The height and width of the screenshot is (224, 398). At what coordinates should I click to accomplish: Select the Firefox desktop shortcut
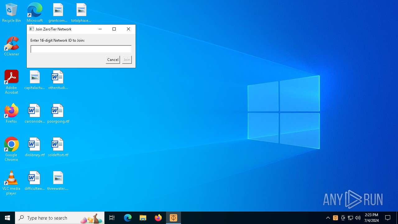pyautogui.click(x=12, y=114)
